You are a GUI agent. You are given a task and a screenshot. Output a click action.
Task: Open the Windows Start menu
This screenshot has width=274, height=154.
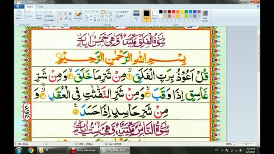coord(19,150)
